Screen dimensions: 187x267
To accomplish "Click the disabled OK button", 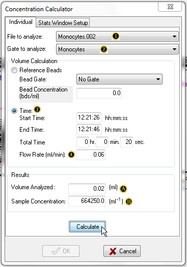I will tap(61, 251).
